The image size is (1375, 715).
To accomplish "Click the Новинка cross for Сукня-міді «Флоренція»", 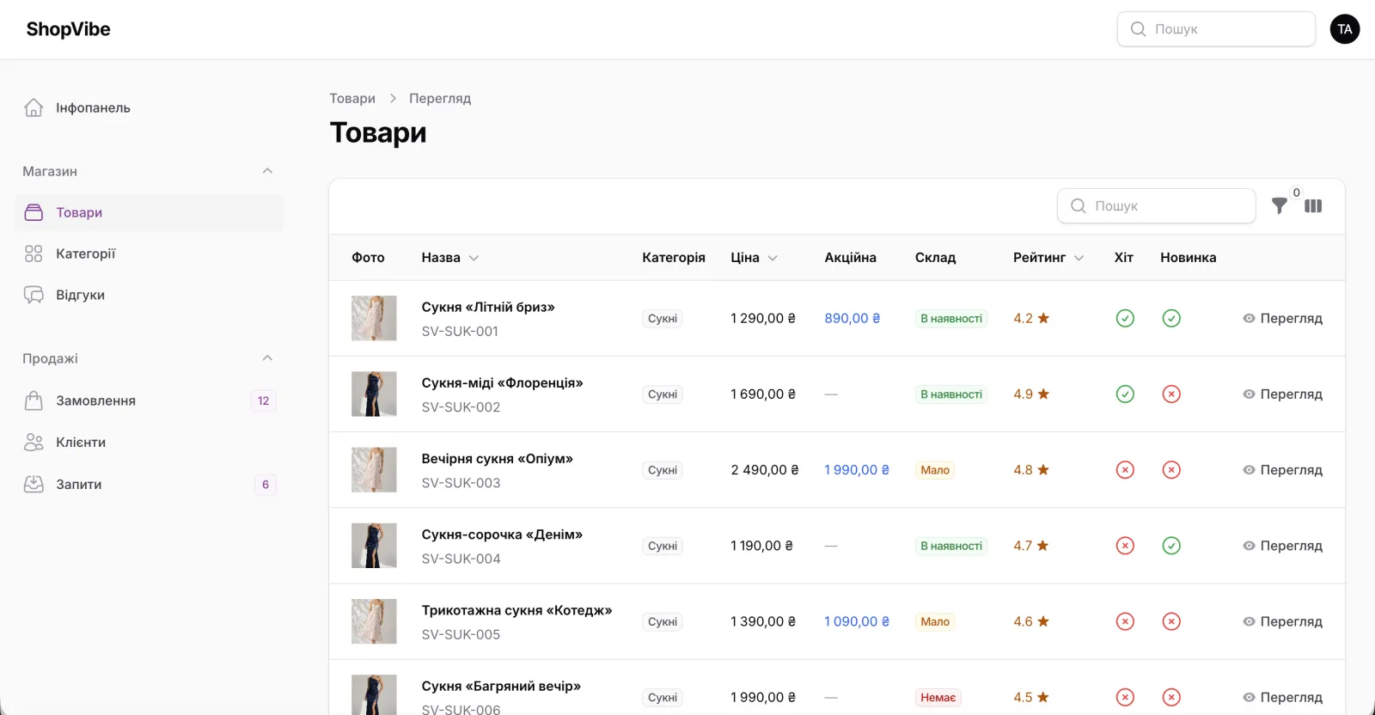I will 1171,394.
